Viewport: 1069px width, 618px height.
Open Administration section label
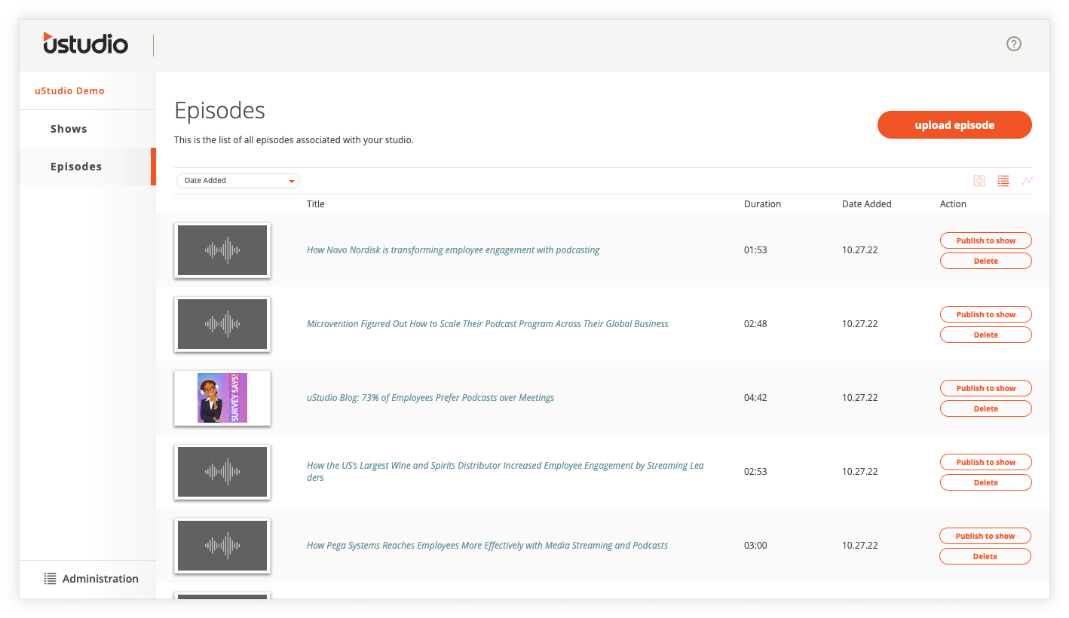(100, 579)
